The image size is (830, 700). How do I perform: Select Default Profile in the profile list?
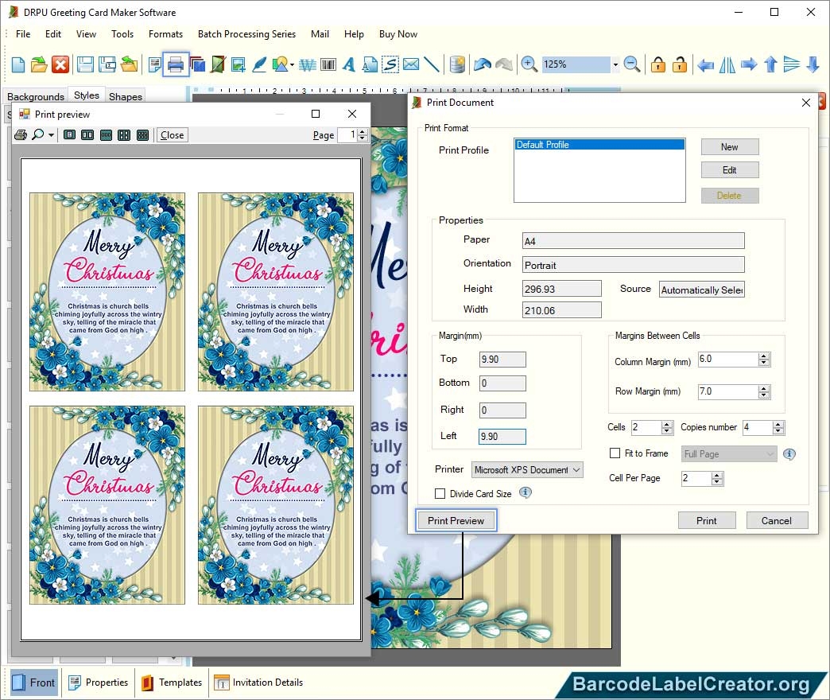[x=599, y=145]
